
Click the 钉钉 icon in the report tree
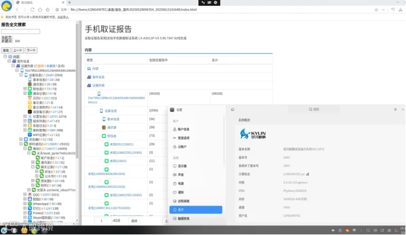tap(30, 208)
